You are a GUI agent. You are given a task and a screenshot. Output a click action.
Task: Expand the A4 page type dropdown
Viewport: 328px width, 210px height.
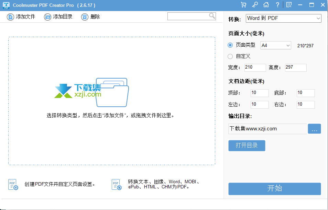point(275,46)
